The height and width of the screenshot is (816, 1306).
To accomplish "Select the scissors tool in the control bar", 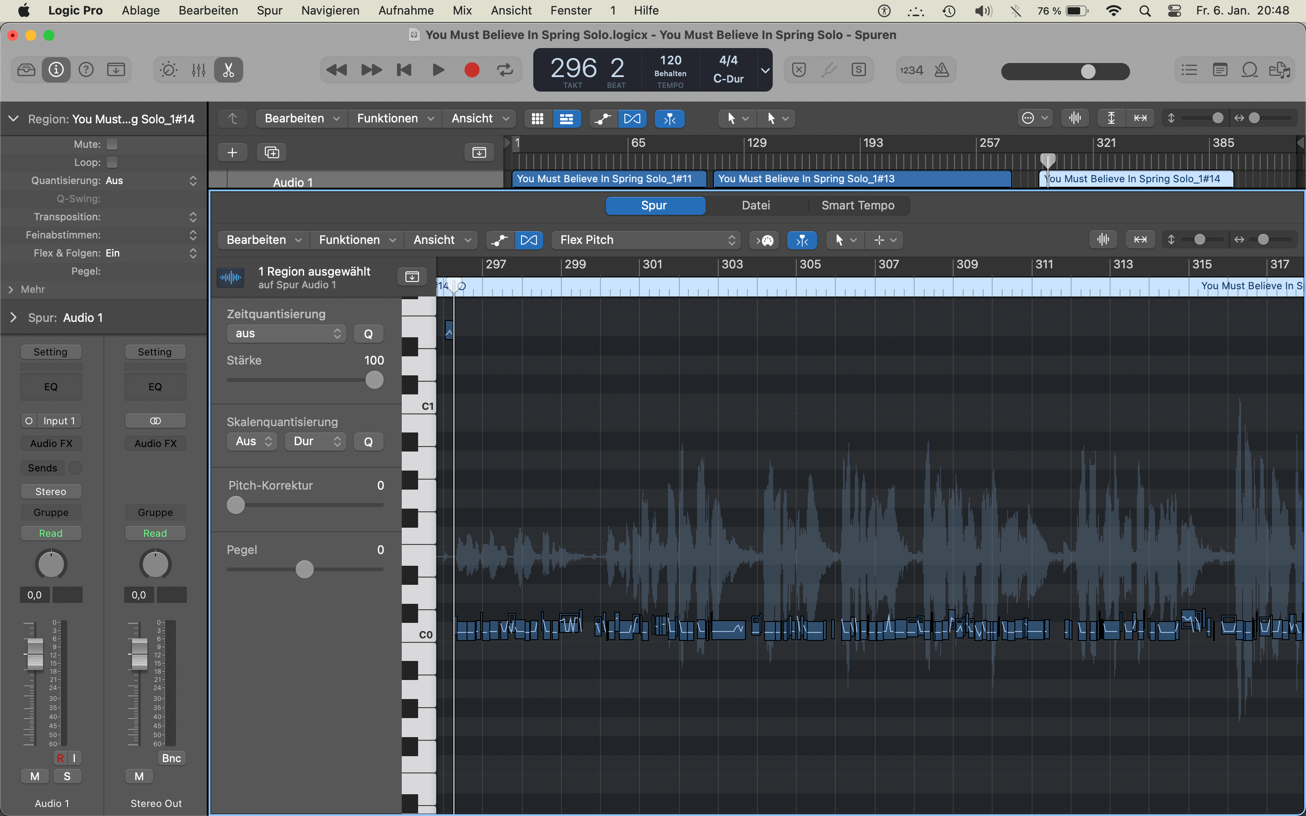I will [228, 70].
